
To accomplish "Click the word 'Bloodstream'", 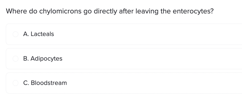I will click(49, 83).
